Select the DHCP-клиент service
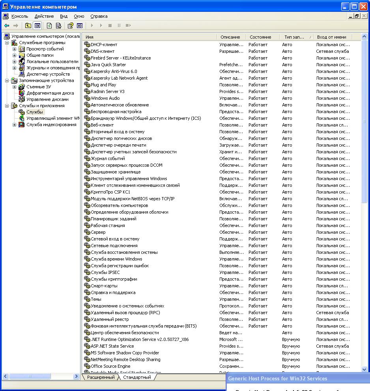370x391 pixels. 104,45
